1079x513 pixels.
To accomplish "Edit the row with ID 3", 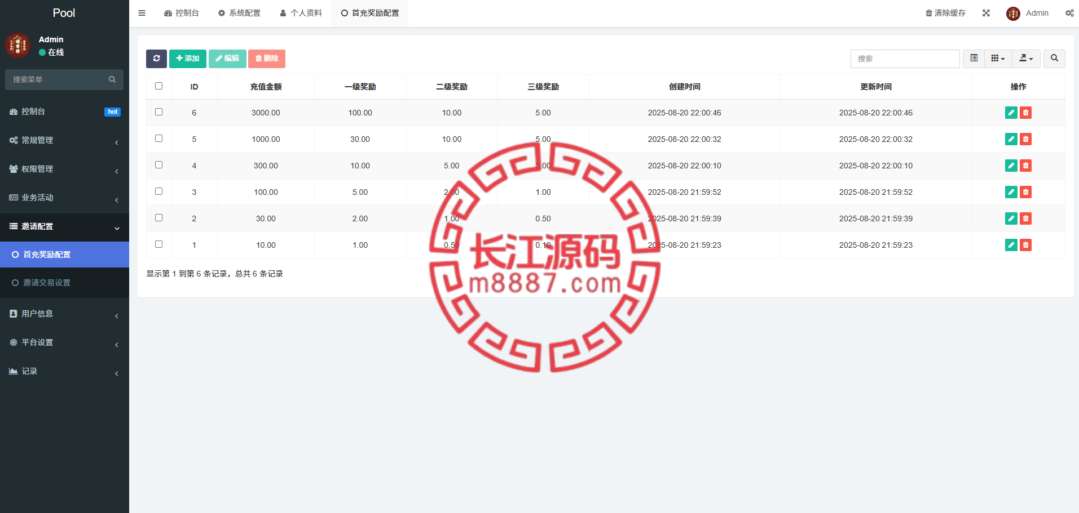I will (1011, 192).
